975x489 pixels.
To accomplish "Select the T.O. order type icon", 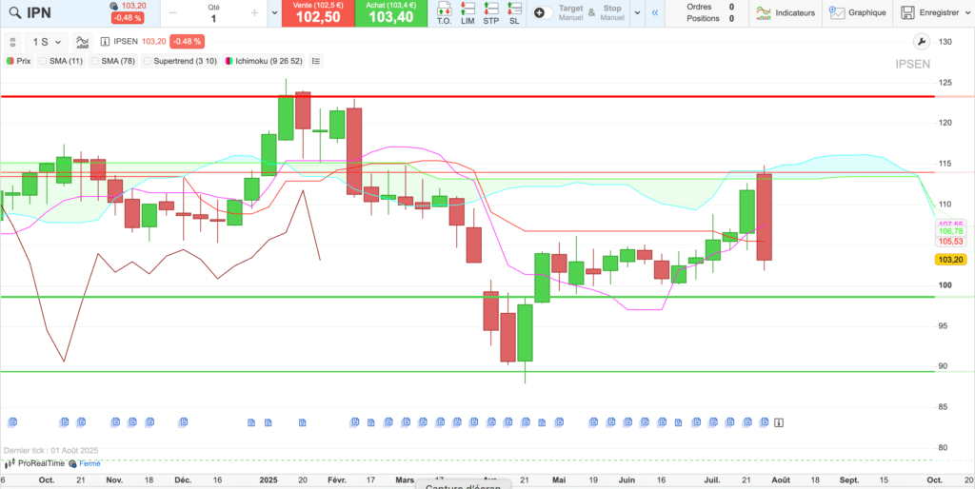I will pos(444,13).
